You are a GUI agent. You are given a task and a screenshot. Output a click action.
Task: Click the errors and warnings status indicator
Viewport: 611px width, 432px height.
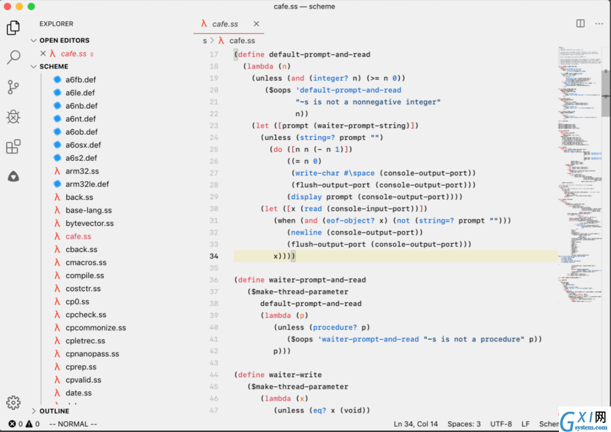coord(24,424)
